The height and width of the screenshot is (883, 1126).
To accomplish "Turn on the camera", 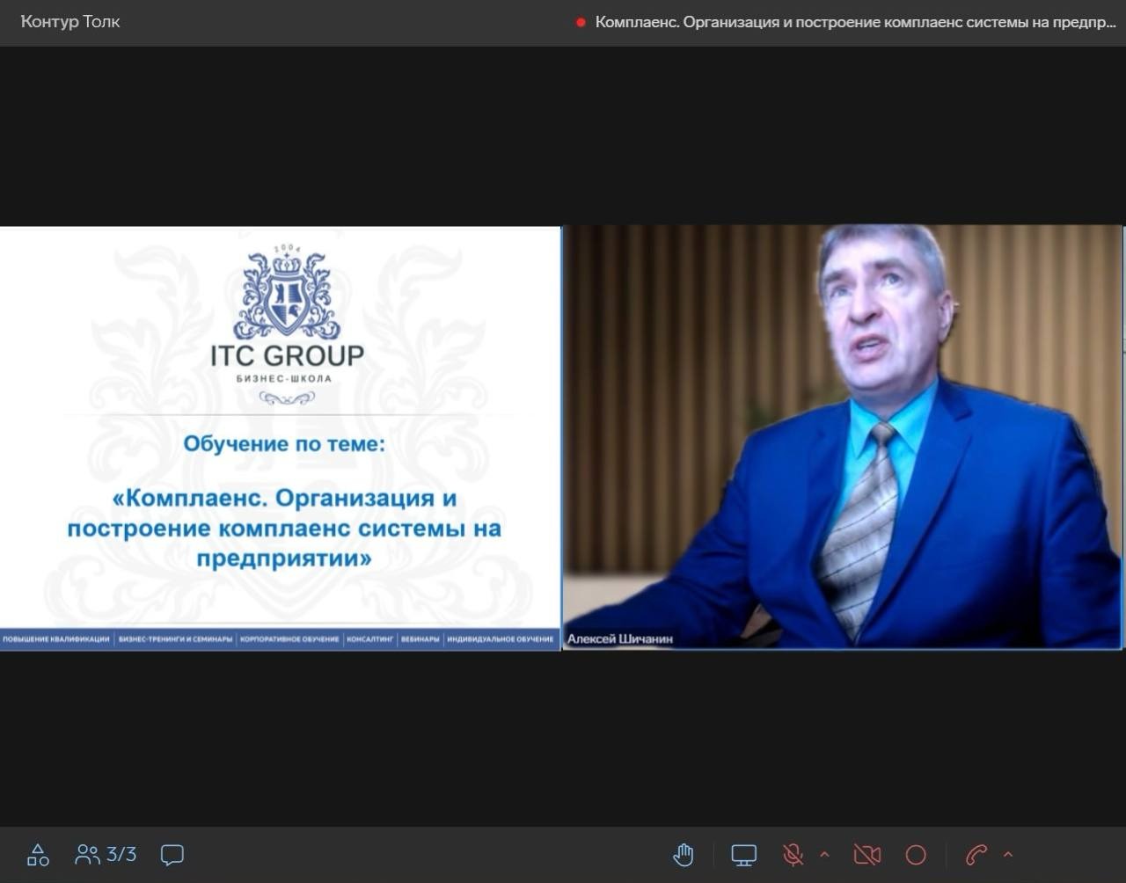I will pos(866,855).
